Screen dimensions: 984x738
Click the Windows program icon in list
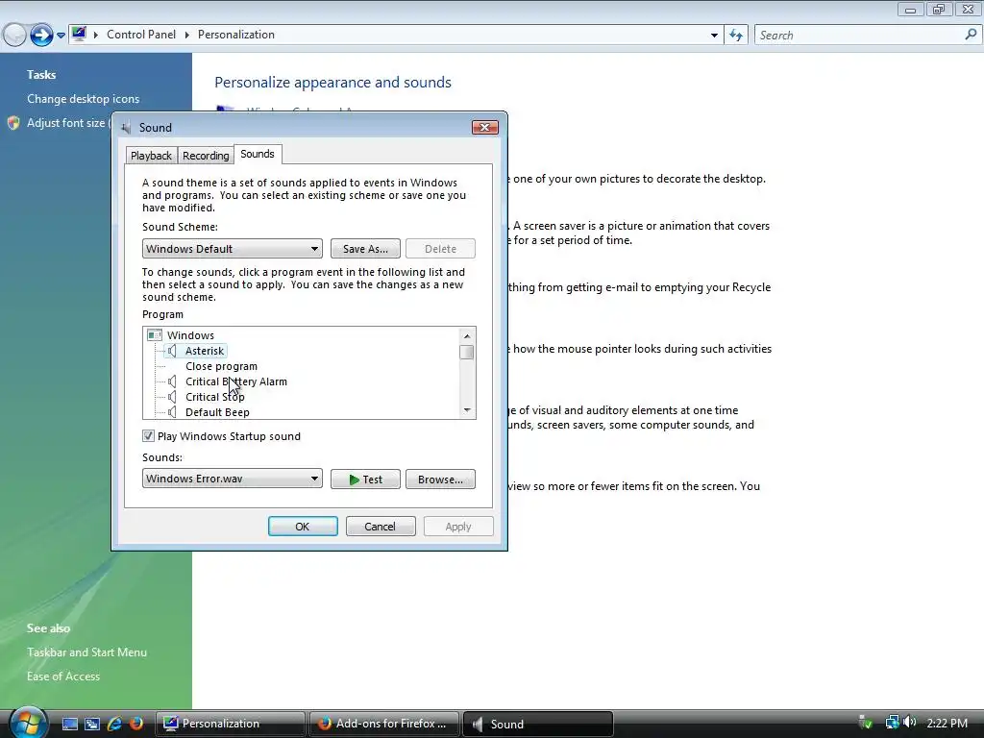(x=155, y=335)
